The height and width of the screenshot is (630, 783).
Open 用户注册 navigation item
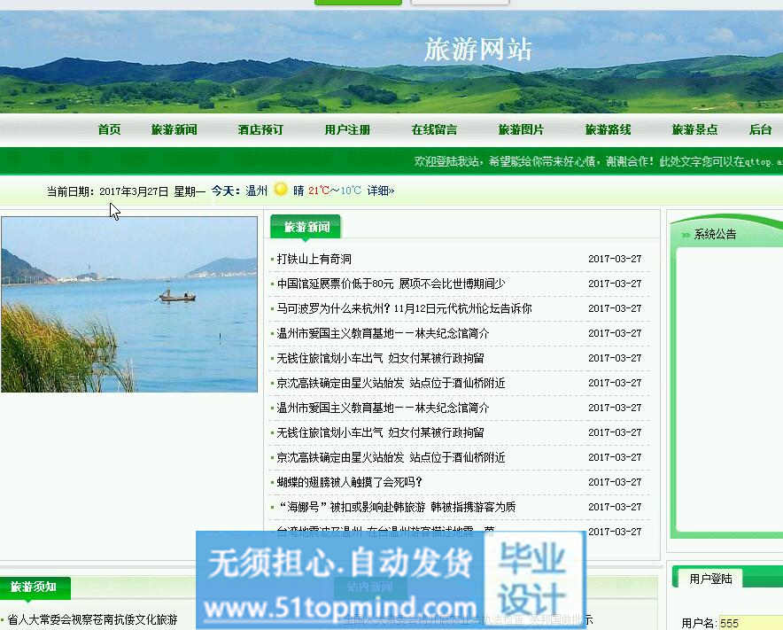click(x=347, y=130)
